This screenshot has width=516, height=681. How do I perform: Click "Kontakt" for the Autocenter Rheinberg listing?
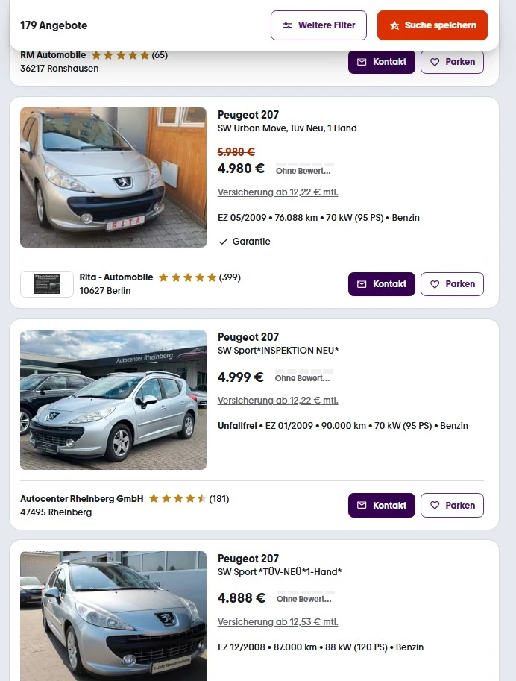(381, 505)
